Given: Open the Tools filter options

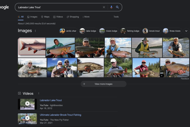Looking at the screenshot, I should pos(116,17).
